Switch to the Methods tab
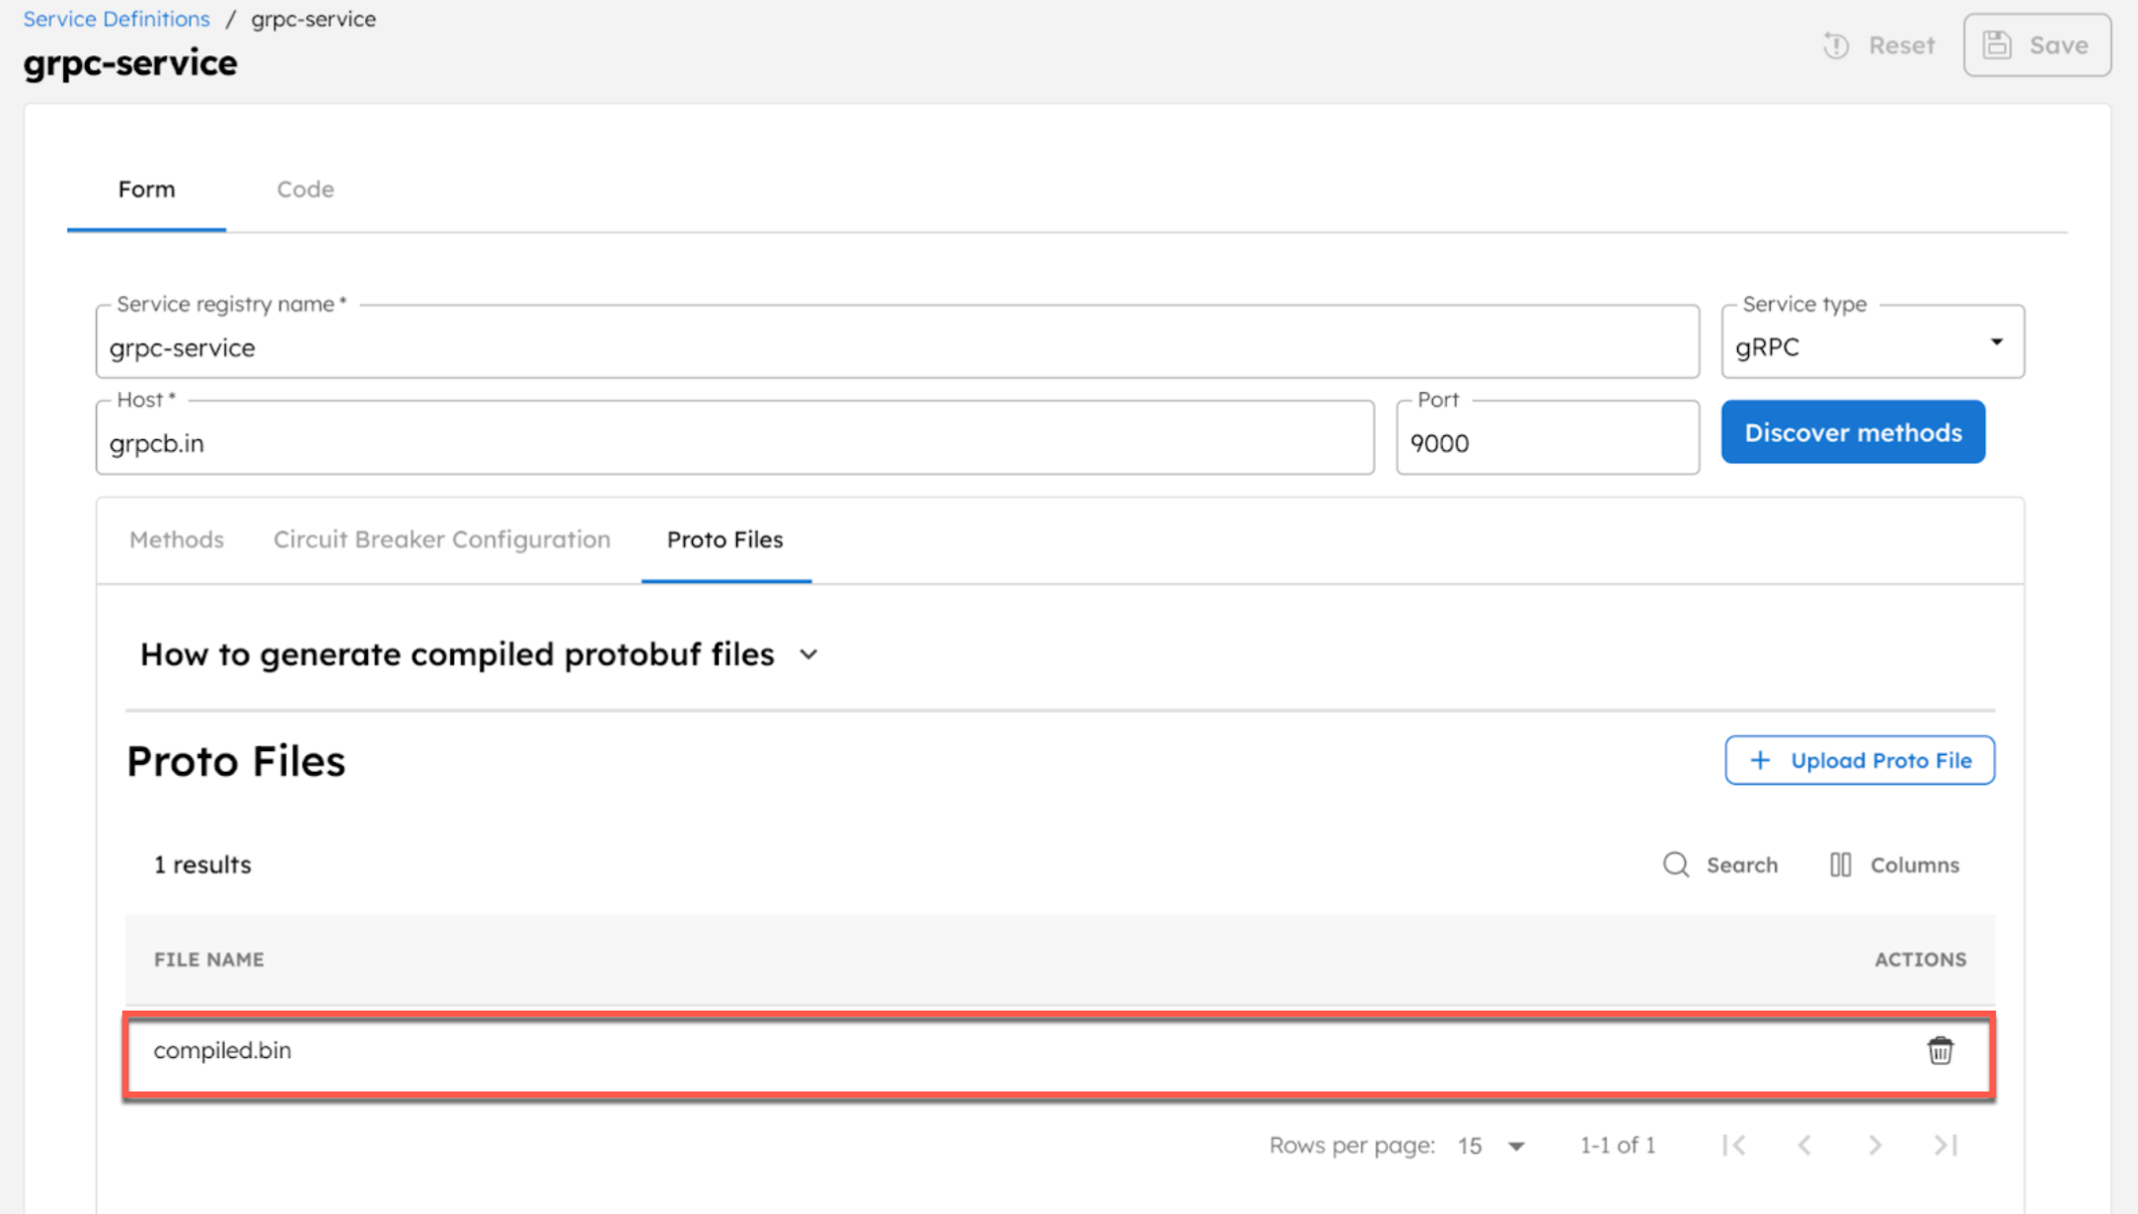The image size is (2138, 1214). (176, 540)
